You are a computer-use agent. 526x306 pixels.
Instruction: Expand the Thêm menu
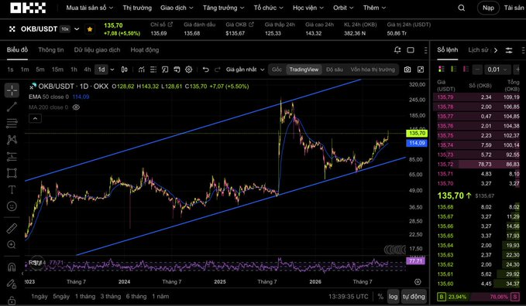pyautogui.click(x=374, y=8)
